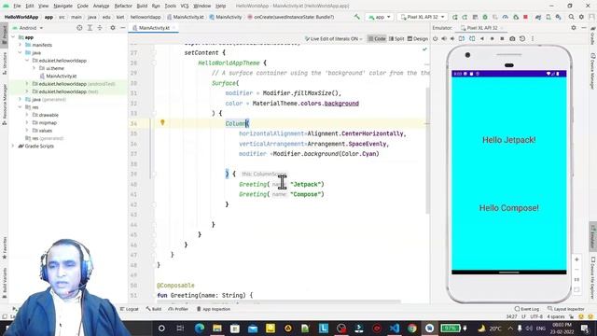Click the Profile app gauge icon
This screenshot has height=336, width=597.
click(506, 17)
